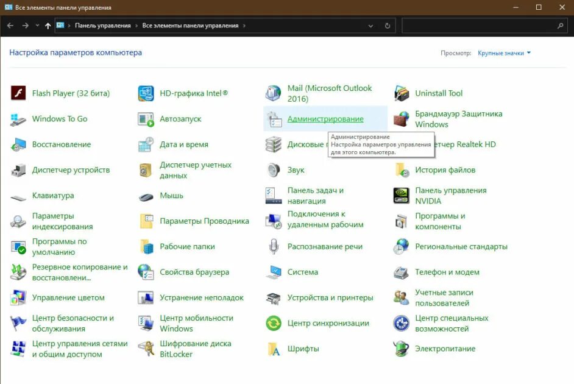Open Учетные записи пользователей link
574x384 pixels.
444,297
